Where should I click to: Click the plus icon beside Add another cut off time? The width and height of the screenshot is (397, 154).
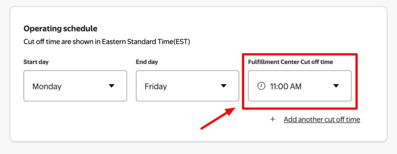click(273, 119)
